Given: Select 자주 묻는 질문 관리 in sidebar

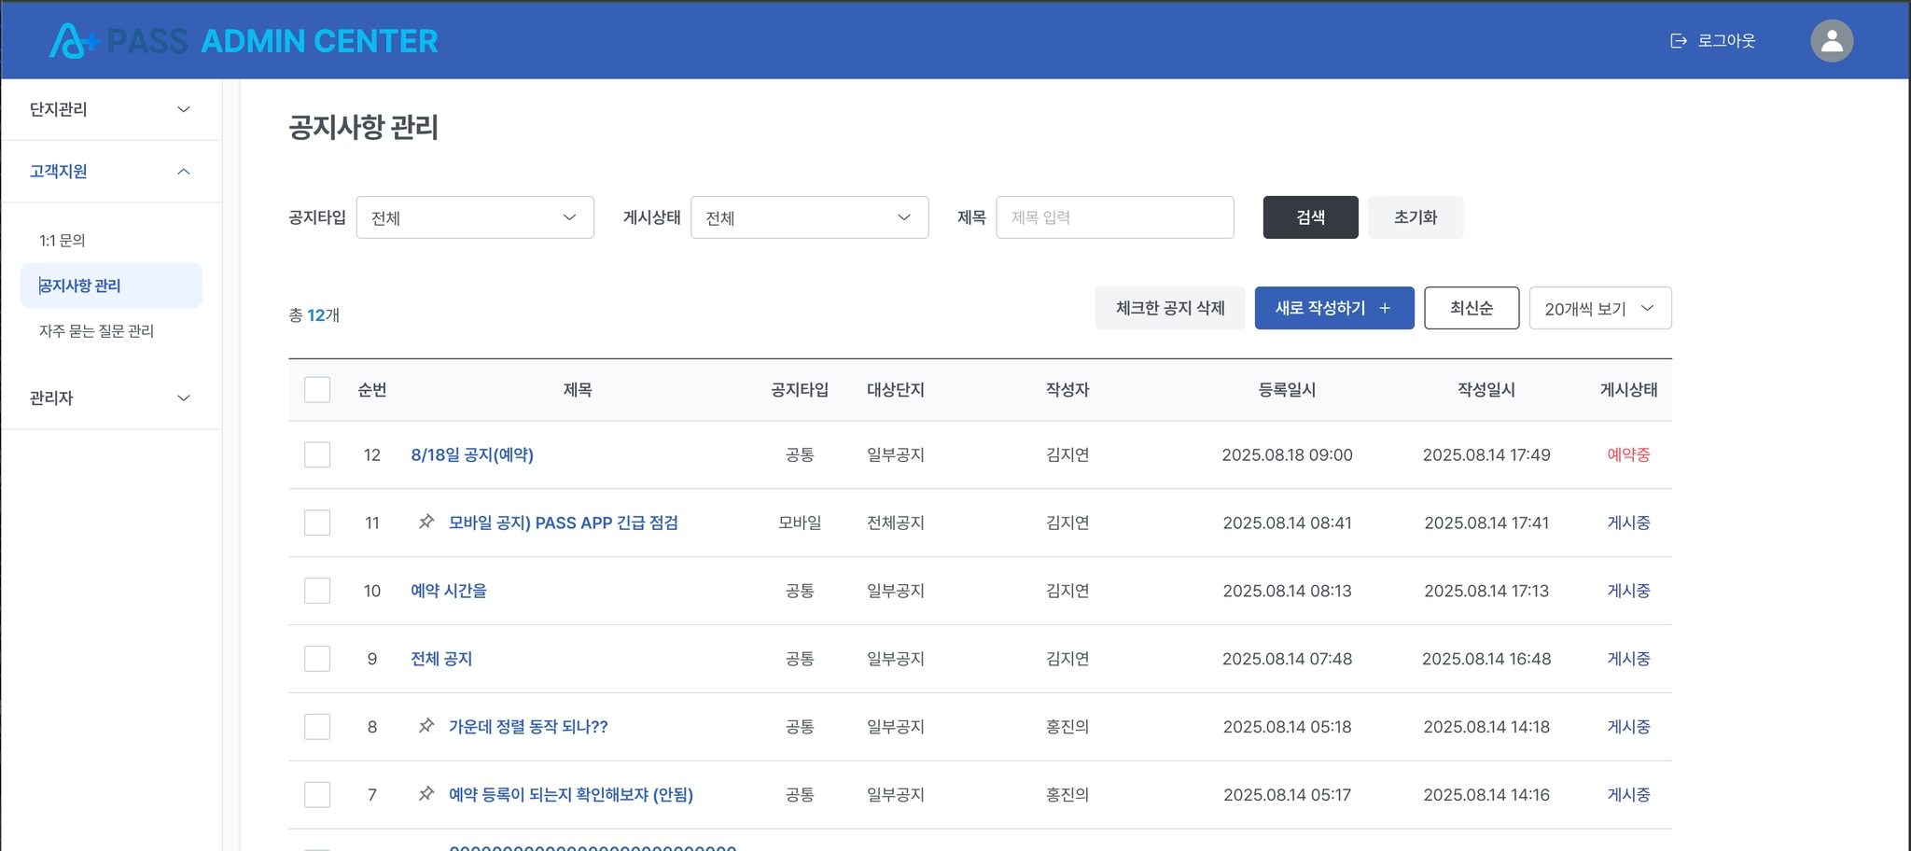Looking at the screenshot, I should coord(96,331).
